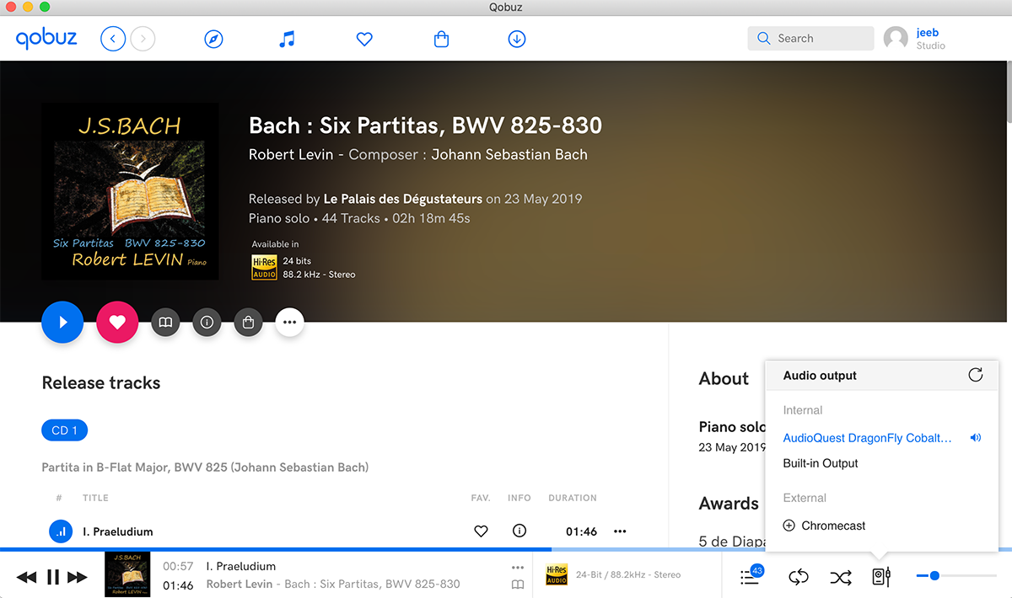Screen dimensions: 1012x598
Task: Click the Chromecast plus icon
Action: (x=789, y=526)
